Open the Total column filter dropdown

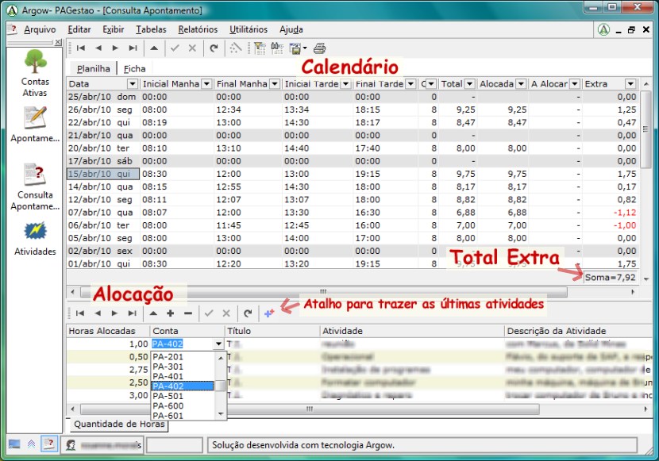pos(470,84)
